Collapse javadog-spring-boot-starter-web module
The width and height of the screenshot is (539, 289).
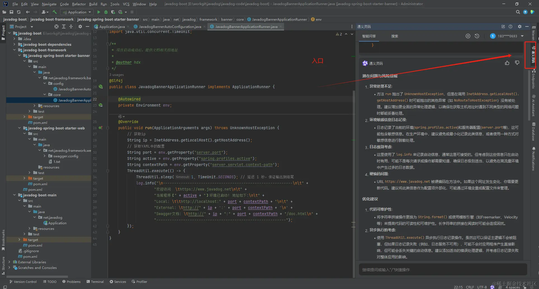[x=19, y=128]
